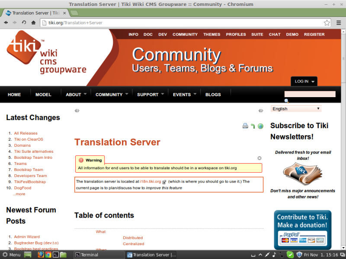Viewport: 346px width, 259px height.
Task: Expand the ABOUT menu
Action: tap(76, 95)
